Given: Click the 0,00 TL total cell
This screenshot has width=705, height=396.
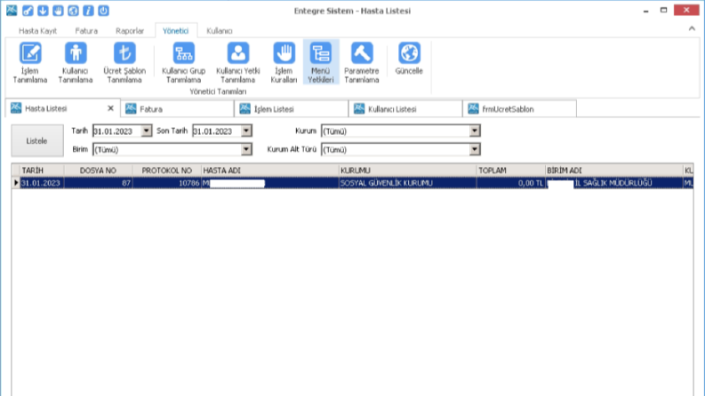Looking at the screenshot, I should [x=511, y=183].
